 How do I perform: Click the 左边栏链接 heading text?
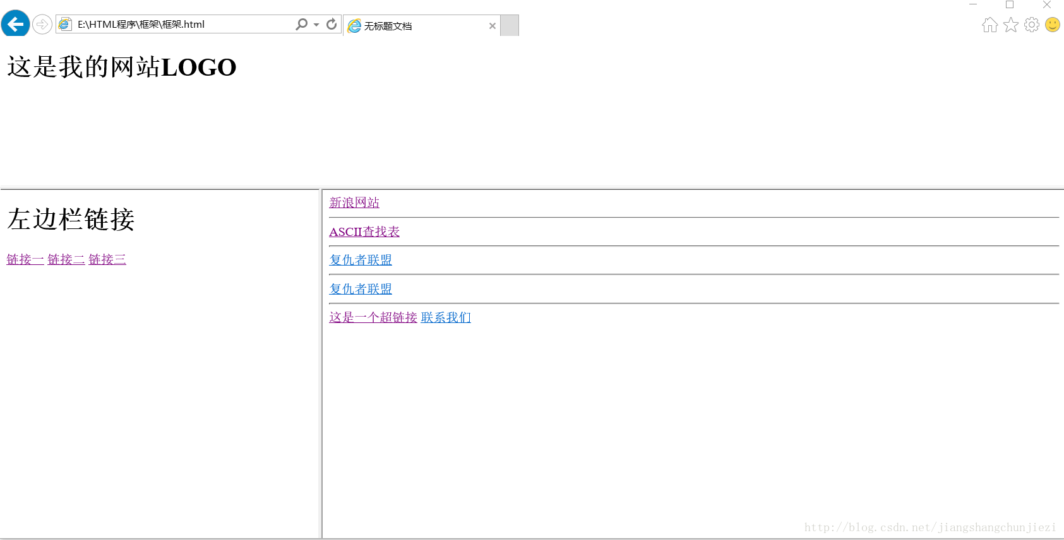pyautogui.click(x=71, y=219)
